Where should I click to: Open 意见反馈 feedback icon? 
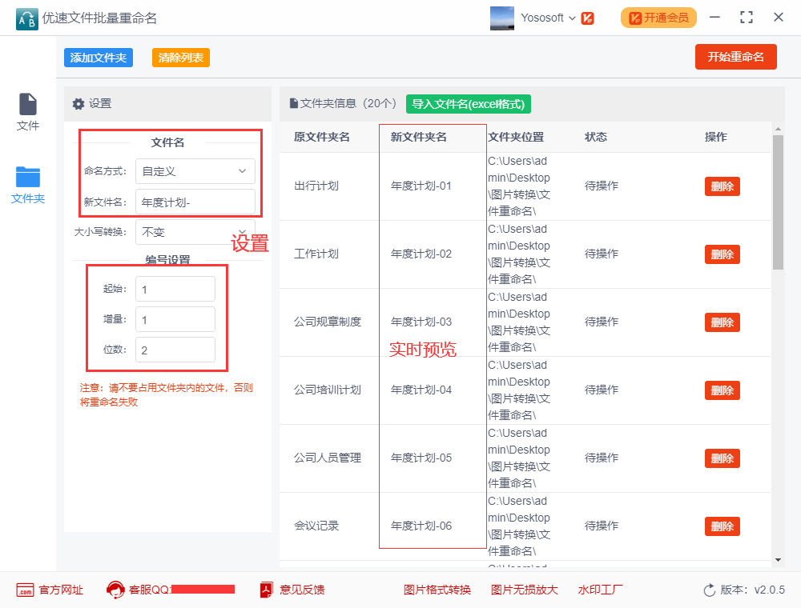coord(266,590)
